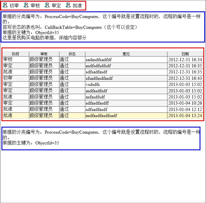Click 超级管理员 in the 16:34 row
Image resolution: width=206 pixels, height=203 pixels.
(44, 60)
